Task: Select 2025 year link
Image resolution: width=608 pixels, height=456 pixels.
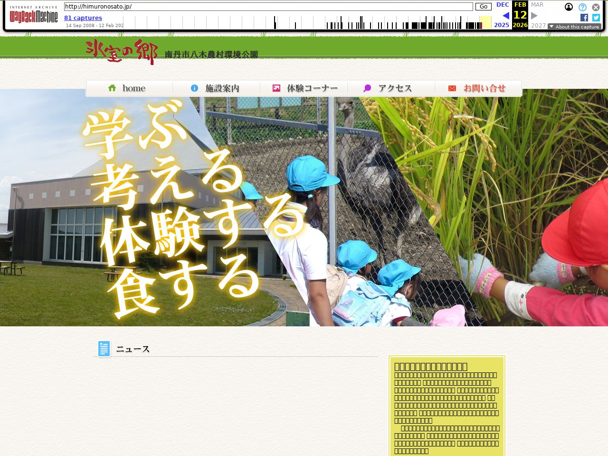Action: click(502, 25)
